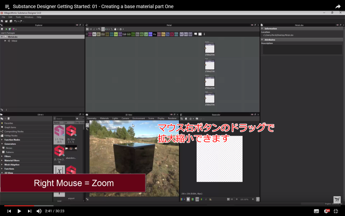This screenshot has width=345, height=216.
Task: Add a Warp (Wrp) node
Action: [176, 34]
